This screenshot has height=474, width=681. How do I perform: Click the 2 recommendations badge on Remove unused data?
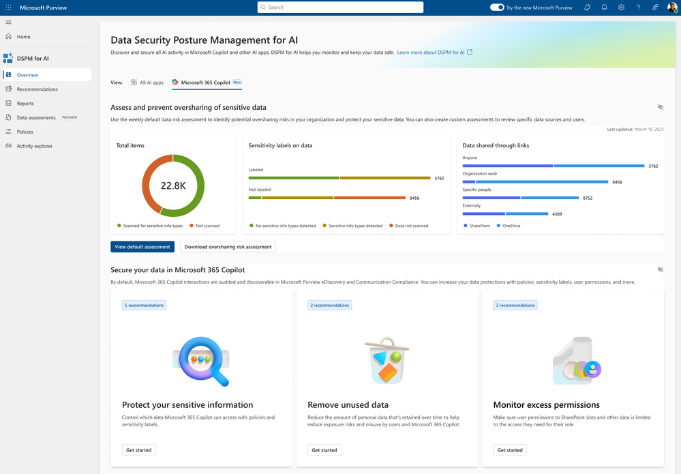click(330, 305)
